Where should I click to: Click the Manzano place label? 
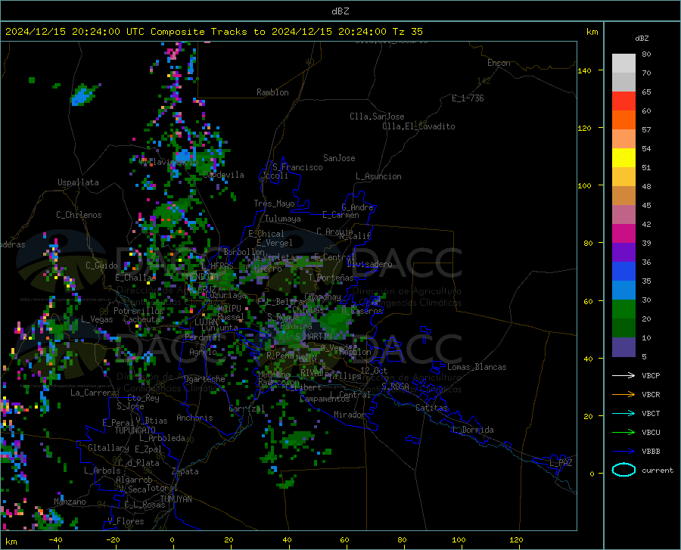click(70, 502)
